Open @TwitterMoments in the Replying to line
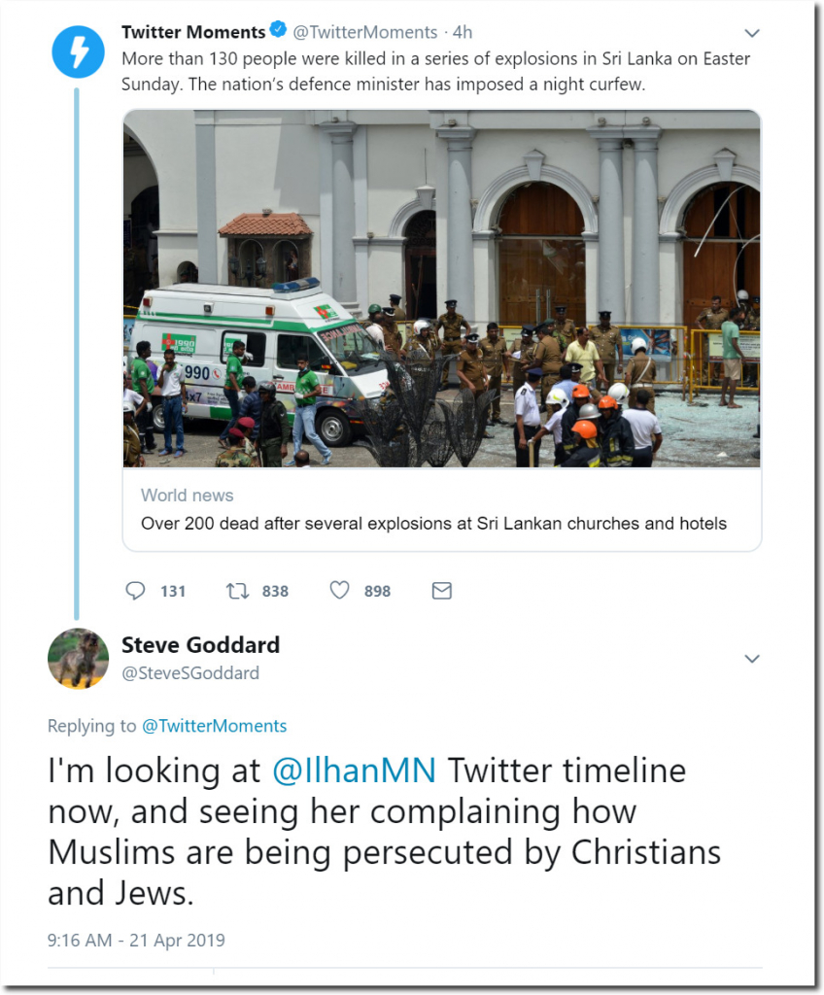This screenshot has height=995, width=824. coord(214,726)
